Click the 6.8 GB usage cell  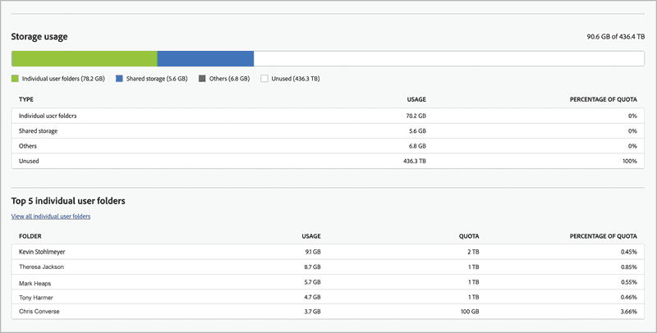point(417,146)
